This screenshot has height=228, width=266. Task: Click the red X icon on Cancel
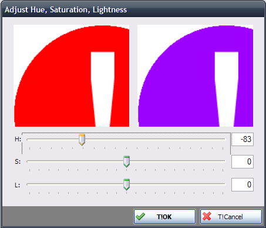(x=207, y=216)
